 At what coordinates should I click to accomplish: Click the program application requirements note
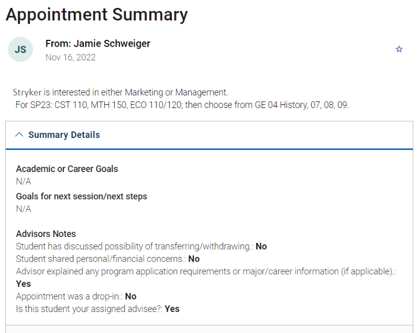click(x=206, y=271)
